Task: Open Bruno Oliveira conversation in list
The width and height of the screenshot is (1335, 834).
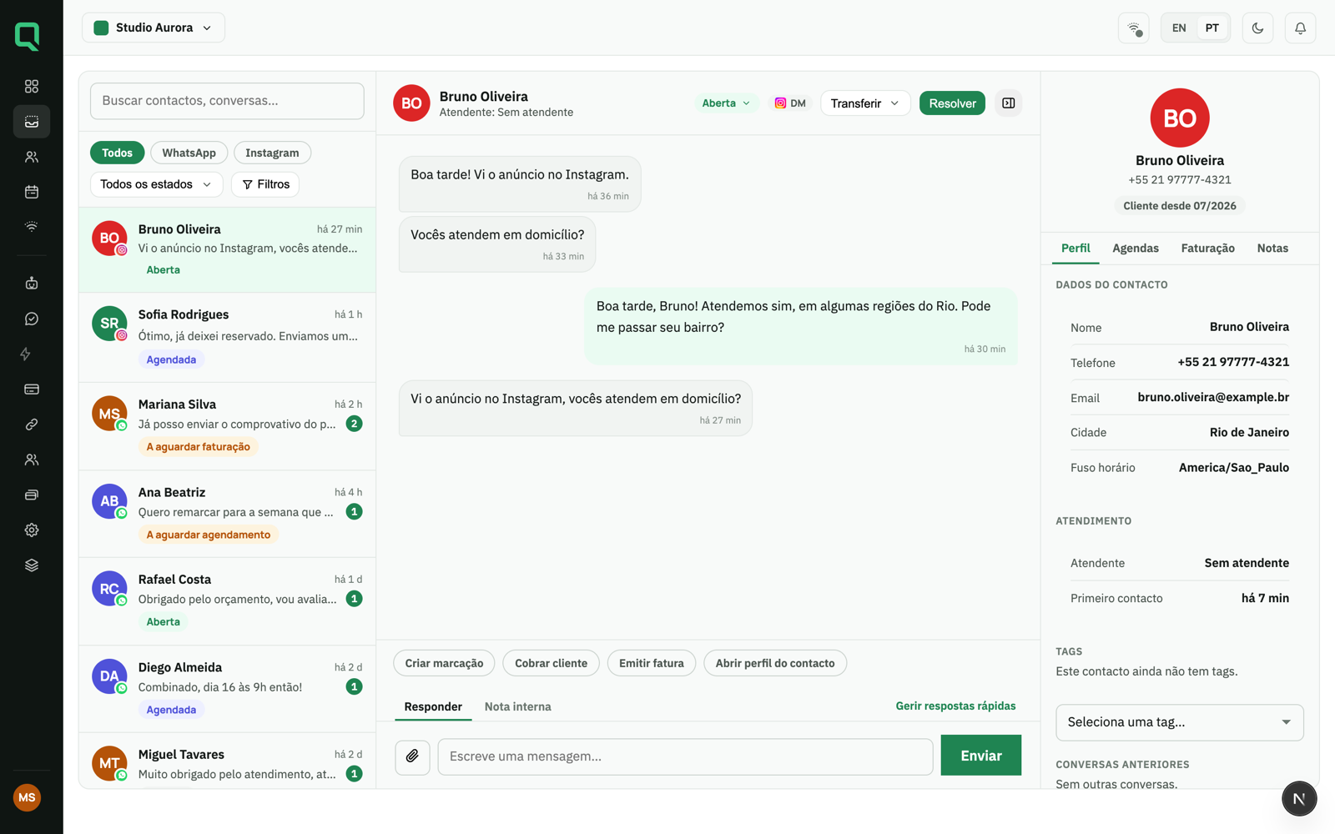Action: pos(227,249)
